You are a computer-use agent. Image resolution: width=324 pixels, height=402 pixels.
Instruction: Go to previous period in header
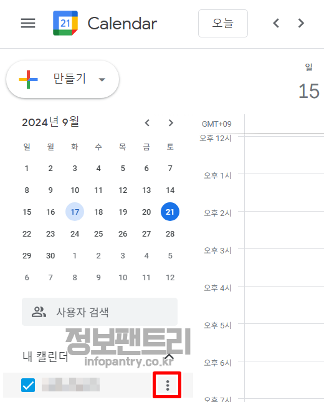click(276, 23)
